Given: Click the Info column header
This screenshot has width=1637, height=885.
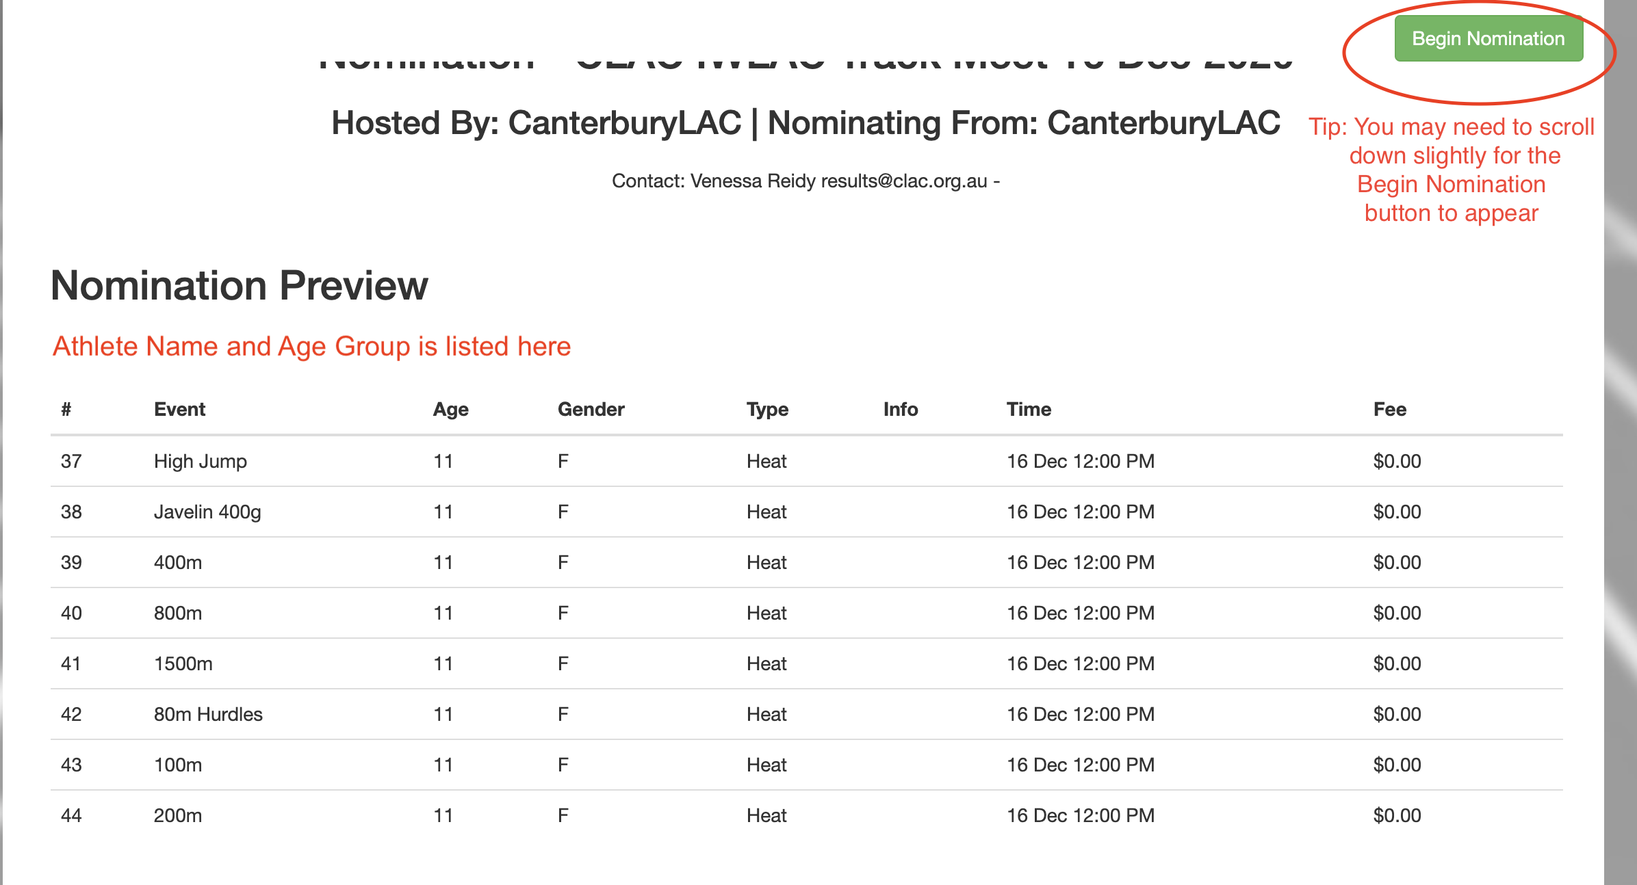Looking at the screenshot, I should coord(901,409).
